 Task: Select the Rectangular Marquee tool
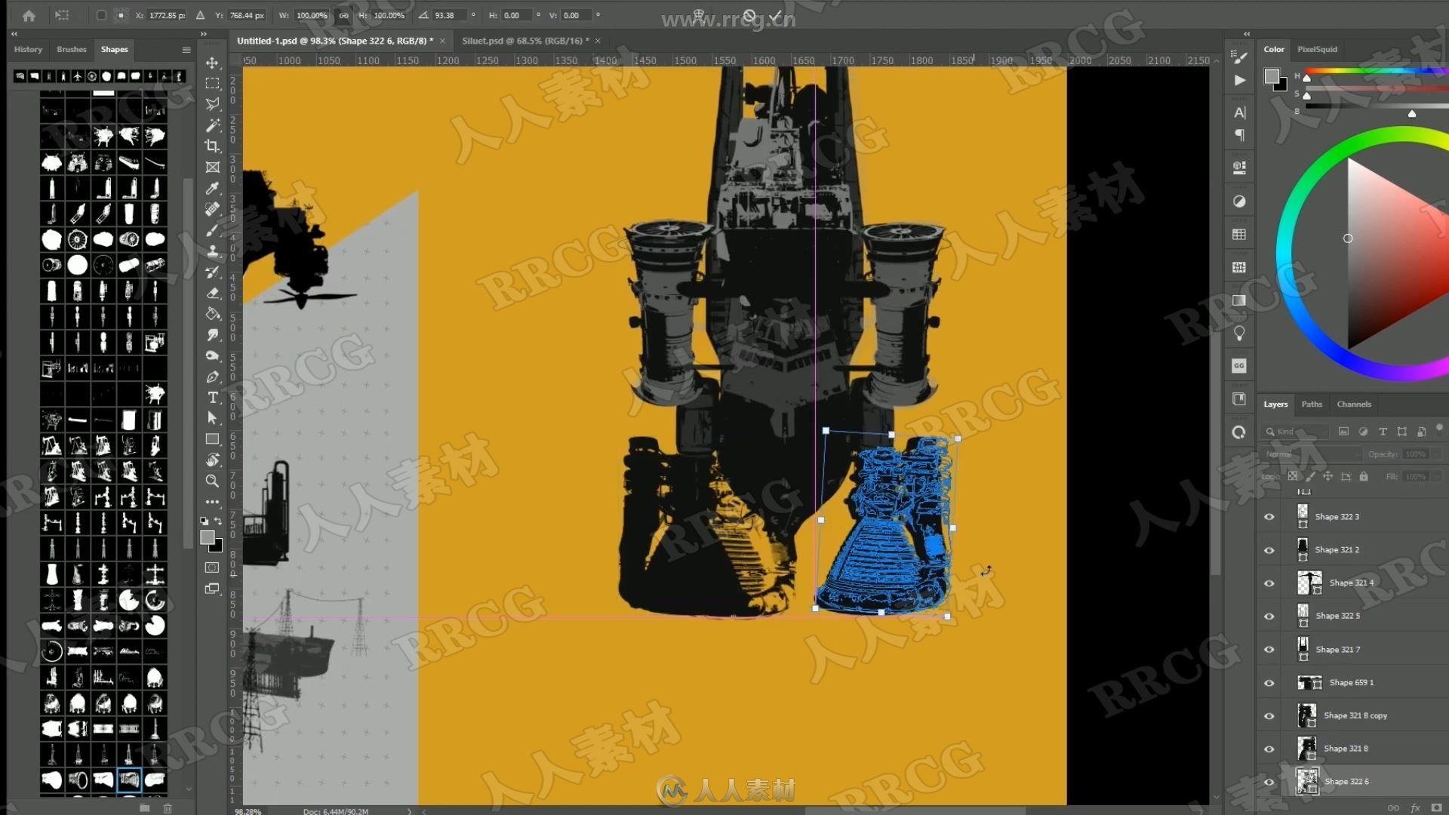click(x=213, y=83)
